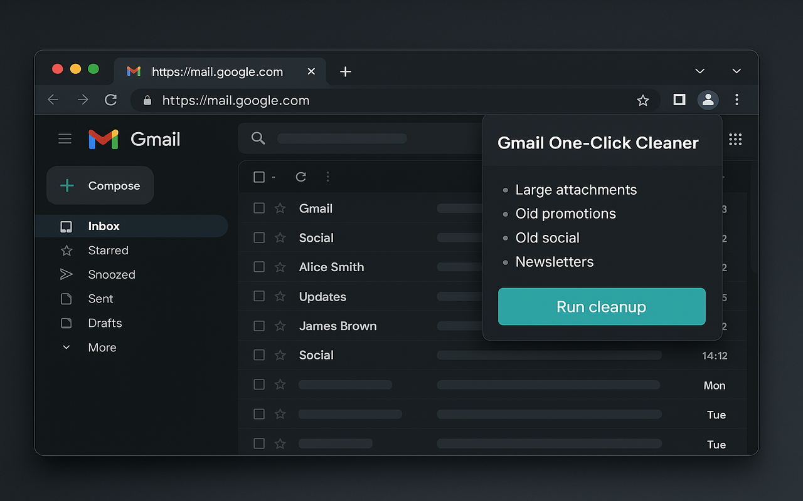803x501 pixels.
Task: Check the select-all checkbox above the email list
Action: pos(259,177)
